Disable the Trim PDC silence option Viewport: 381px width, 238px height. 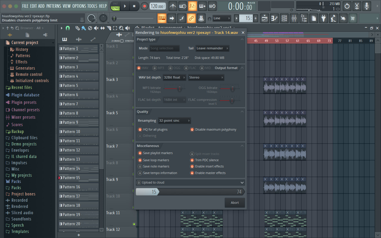[192, 160]
